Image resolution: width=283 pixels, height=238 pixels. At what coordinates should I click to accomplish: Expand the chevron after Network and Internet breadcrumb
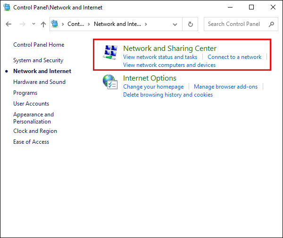(x=146, y=24)
